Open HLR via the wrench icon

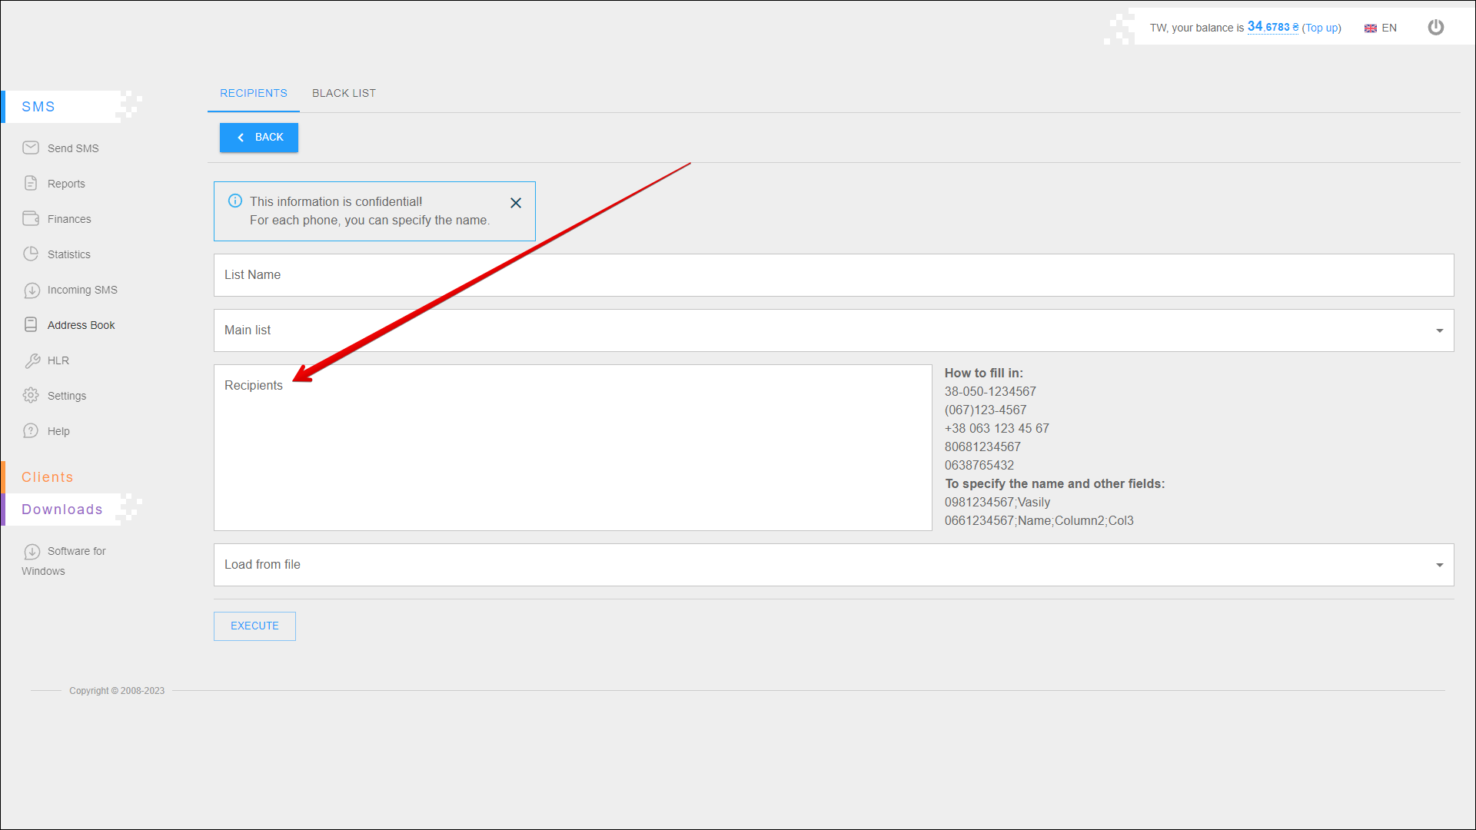(x=32, y=360)
